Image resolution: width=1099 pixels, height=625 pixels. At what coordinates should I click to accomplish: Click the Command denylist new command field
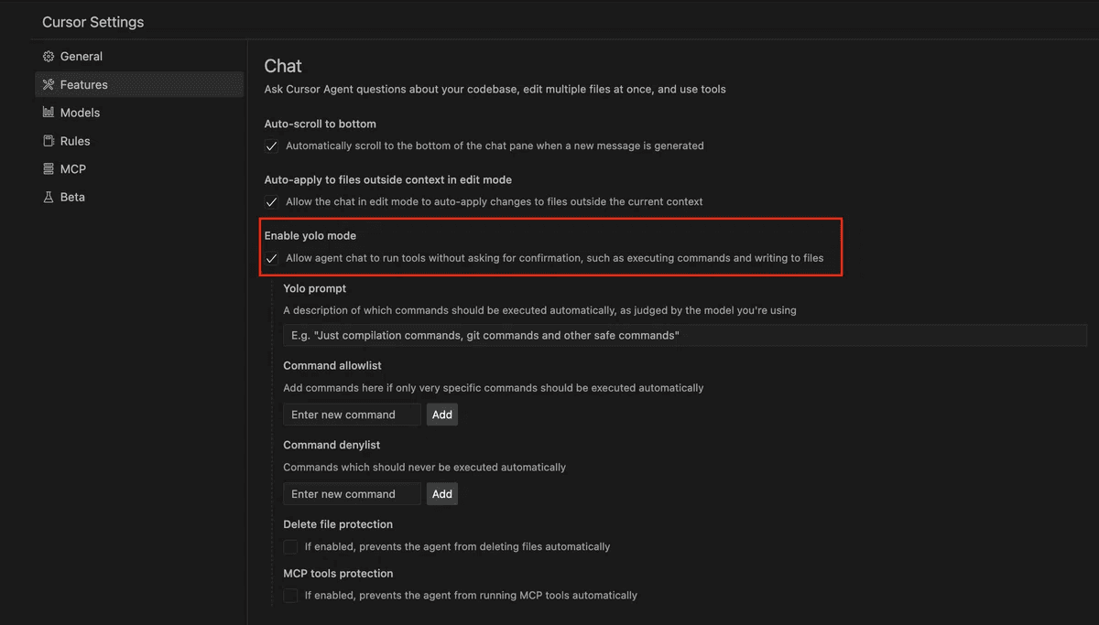pos(352,494)
